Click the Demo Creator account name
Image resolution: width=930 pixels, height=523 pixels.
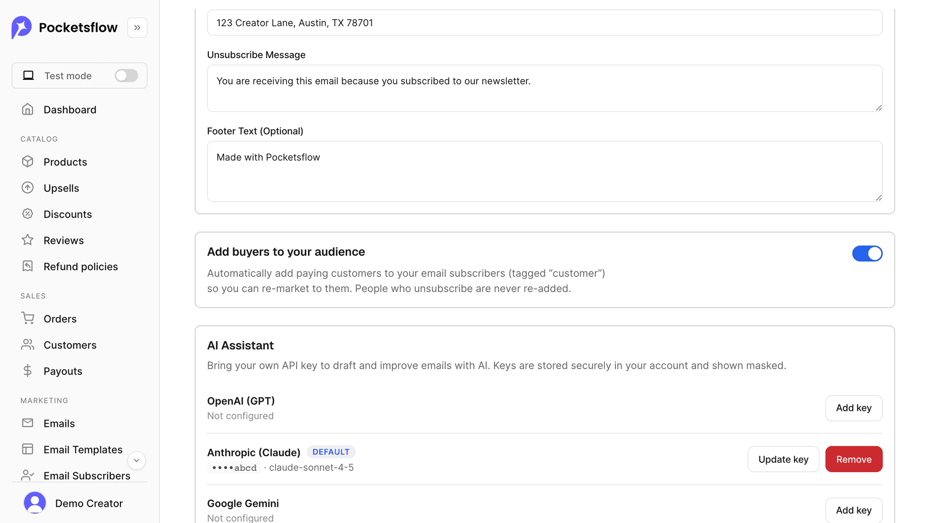point(89,503)
